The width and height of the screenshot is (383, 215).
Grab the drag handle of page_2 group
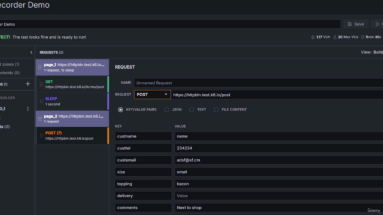click(40, 119)
